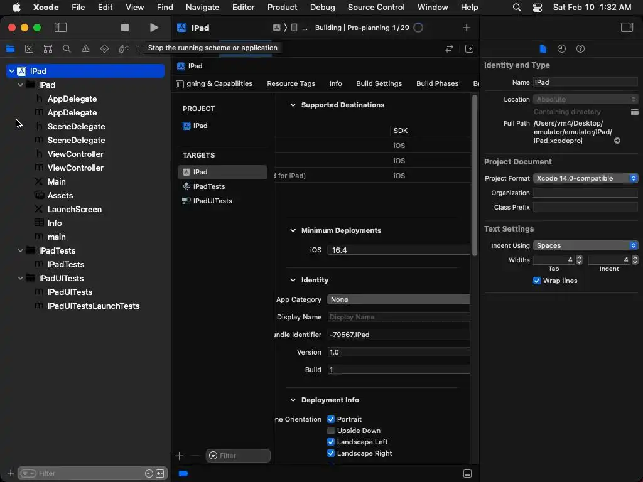Open the Source Control navigator
Image resolution: width=643 pixels, height=482 pixels.
tap(29, 49)
